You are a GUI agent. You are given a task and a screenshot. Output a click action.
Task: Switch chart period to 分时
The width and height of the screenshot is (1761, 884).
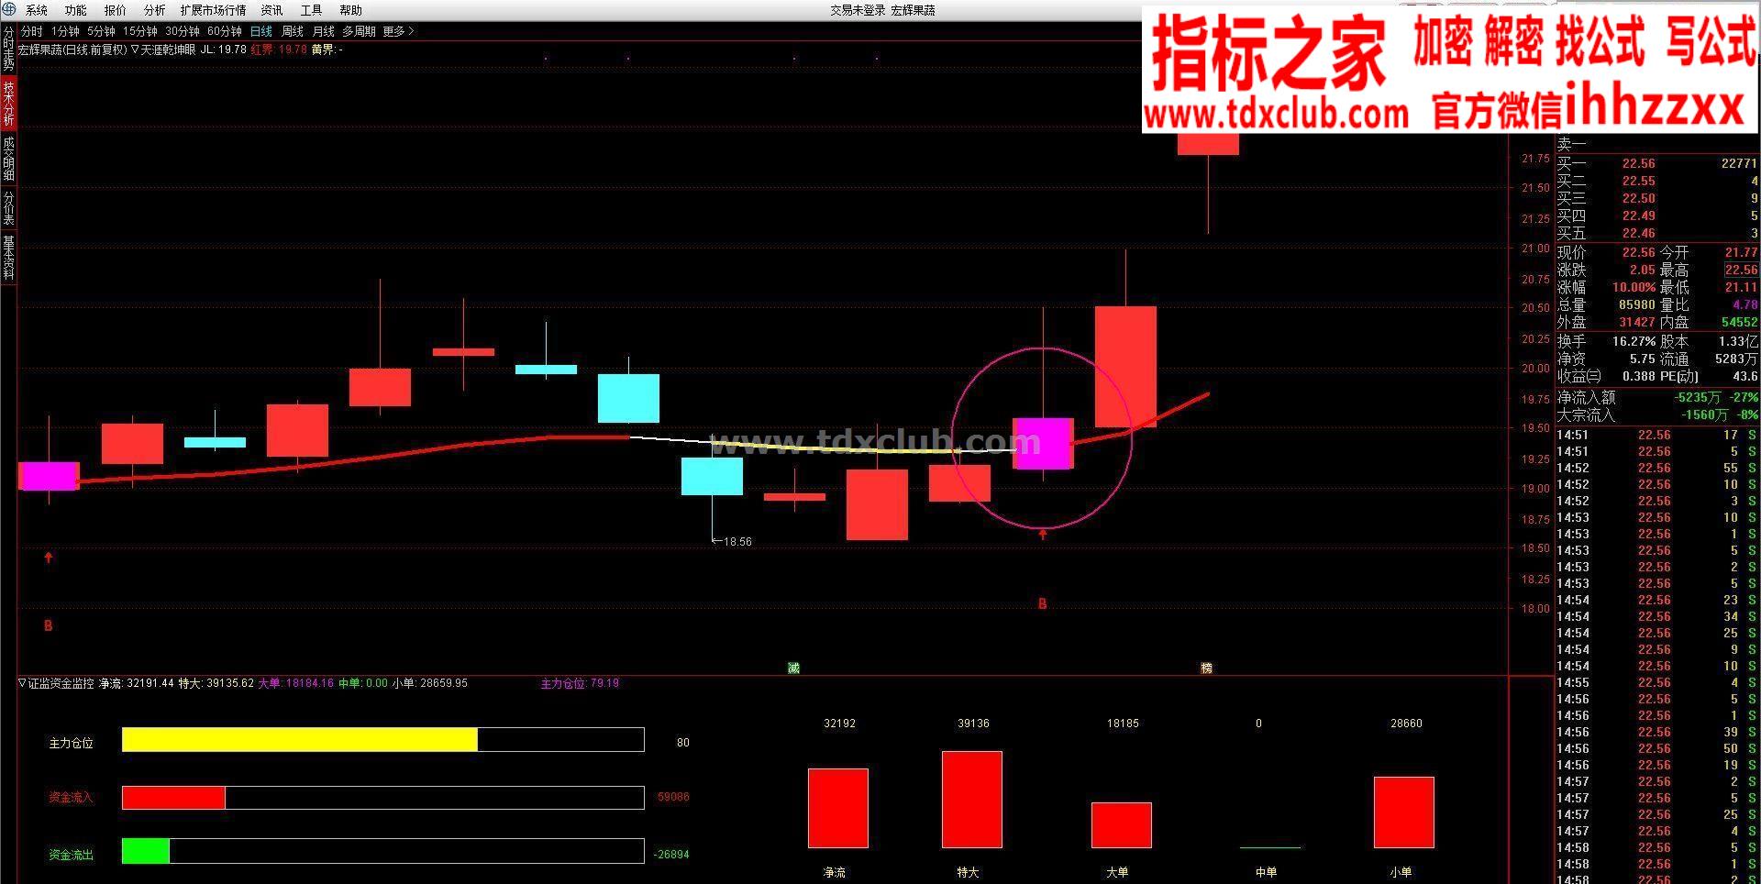tap(32, 31)
